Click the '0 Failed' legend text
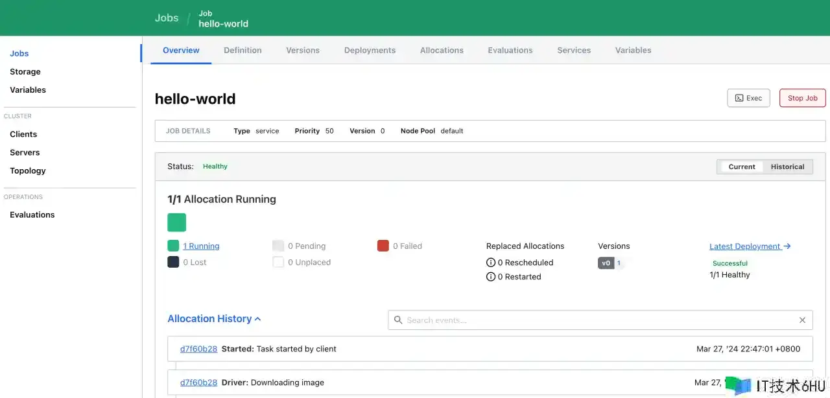The image size is (830, 398). tap(407, 246)
